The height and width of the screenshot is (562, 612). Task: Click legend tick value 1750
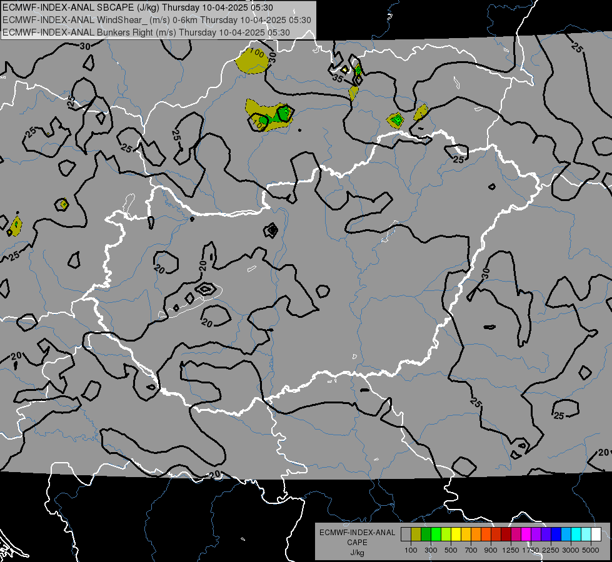click(x=531, y=550)
